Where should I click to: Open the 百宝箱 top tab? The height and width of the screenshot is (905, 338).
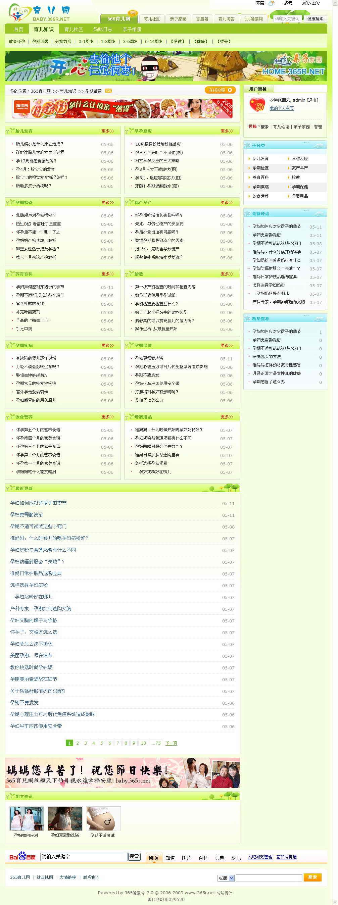pos(202,19)
